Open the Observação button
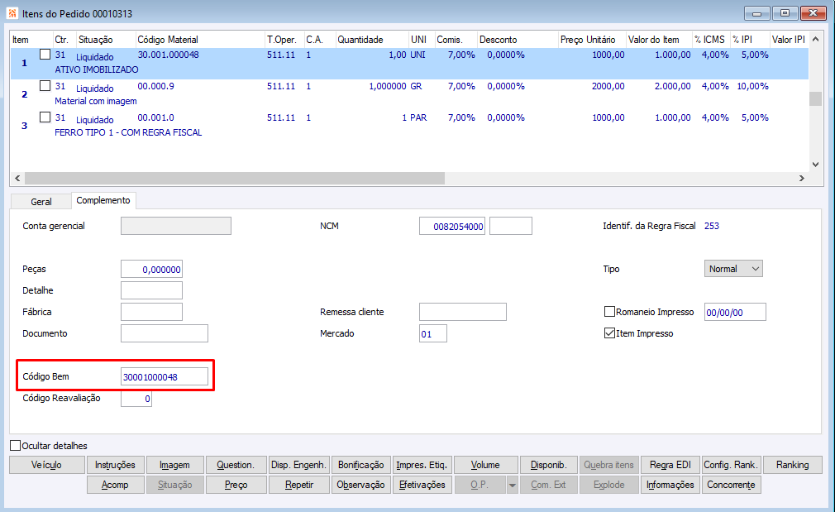The image size is (835, 512). point(361,485)
